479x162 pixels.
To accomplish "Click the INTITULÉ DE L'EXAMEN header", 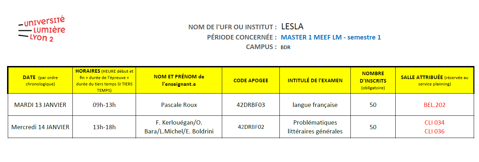I will [315, 80].
